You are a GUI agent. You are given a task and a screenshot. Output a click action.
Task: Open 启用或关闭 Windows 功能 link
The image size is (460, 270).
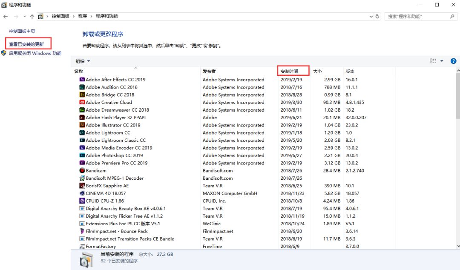[35, 53]
